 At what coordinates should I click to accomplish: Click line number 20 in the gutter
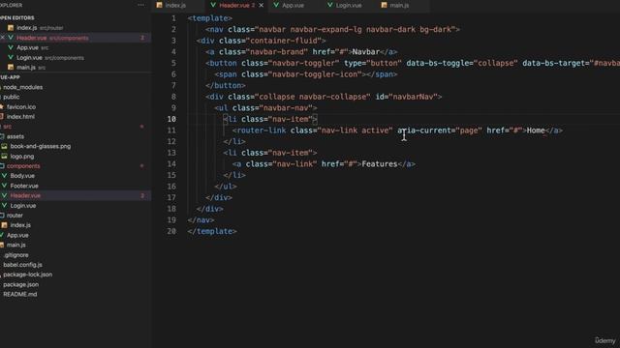[171, 232]
